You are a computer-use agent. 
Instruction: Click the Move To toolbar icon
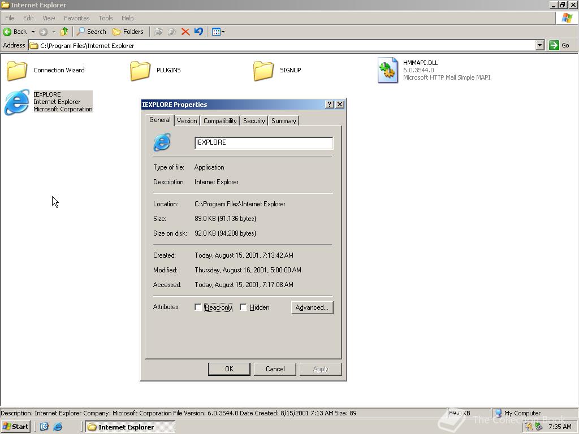point(158,32)
